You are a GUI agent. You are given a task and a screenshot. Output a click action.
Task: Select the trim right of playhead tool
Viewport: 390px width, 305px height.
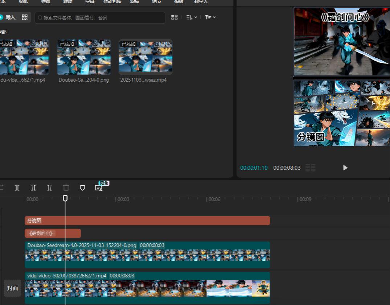pos(50,187)
